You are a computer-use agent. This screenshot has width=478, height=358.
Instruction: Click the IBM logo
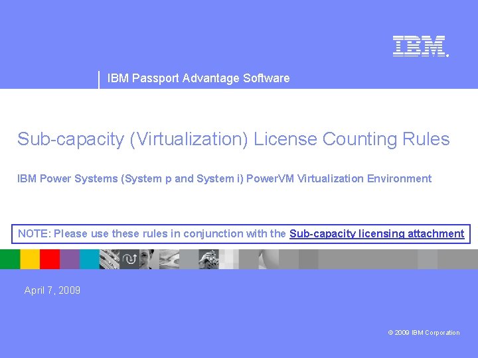tap(421, 46)
